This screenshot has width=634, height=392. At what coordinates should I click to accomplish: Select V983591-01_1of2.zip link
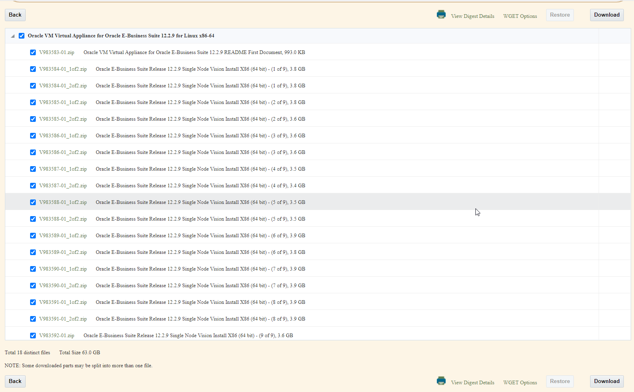[x=63, y=302]
